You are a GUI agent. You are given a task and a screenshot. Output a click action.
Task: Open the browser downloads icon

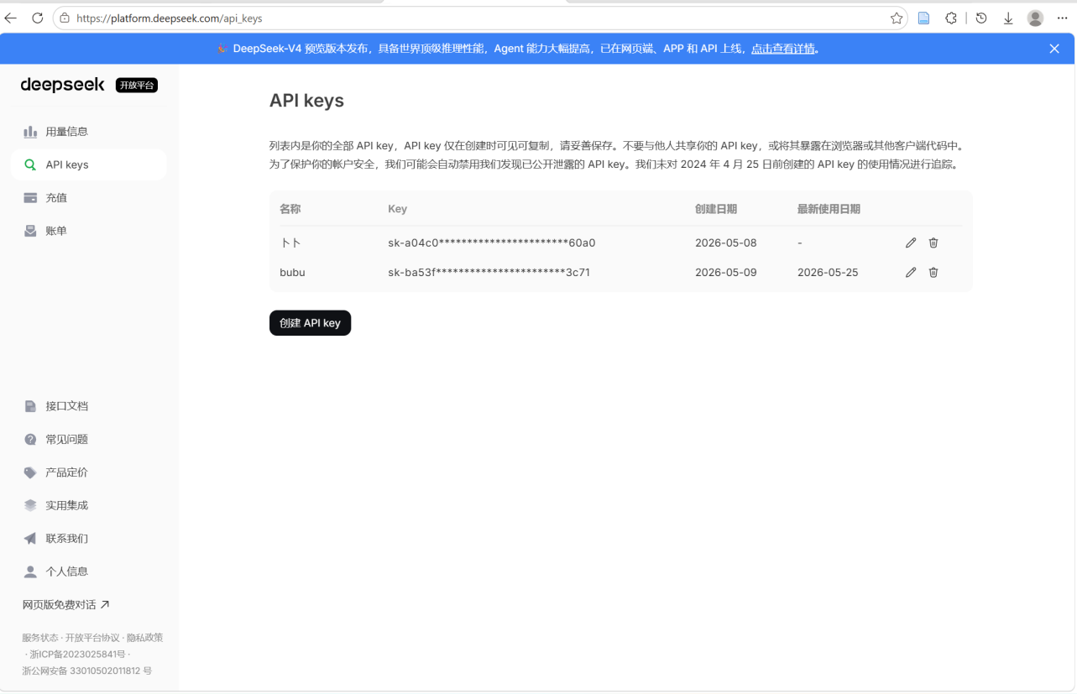click(1008, 18)
